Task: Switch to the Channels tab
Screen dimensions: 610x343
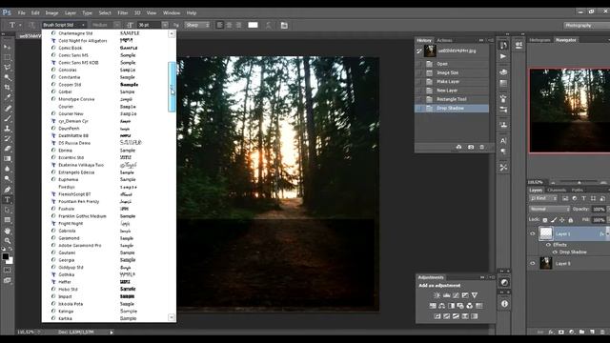Action: tap(557, 190)
